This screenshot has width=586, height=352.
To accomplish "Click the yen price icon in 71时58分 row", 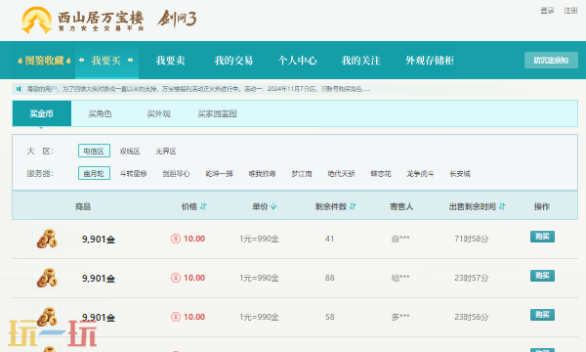I will [x=176, y=239].
